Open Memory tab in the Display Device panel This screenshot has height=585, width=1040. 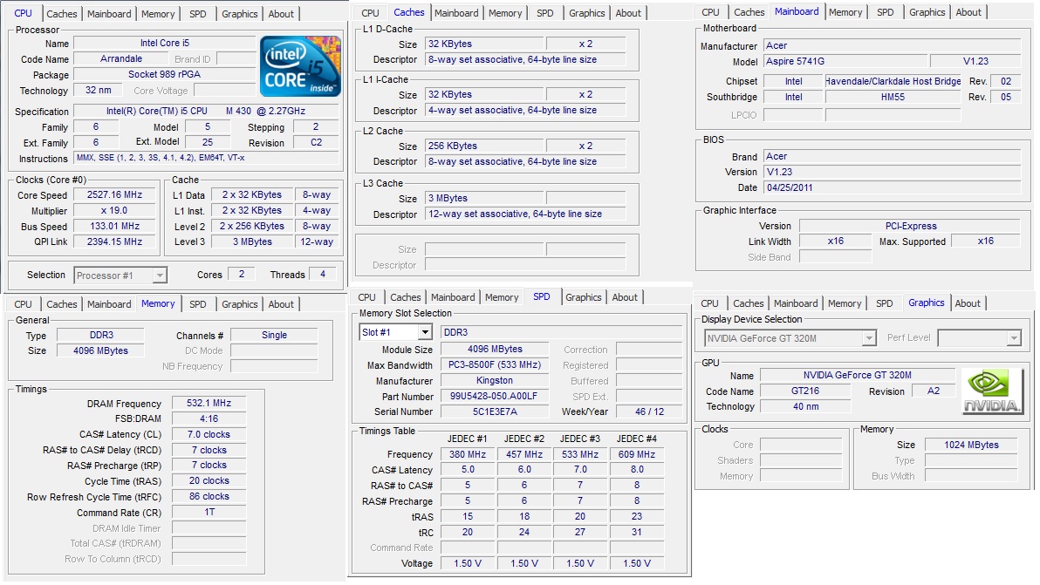(x=845, y=304)
